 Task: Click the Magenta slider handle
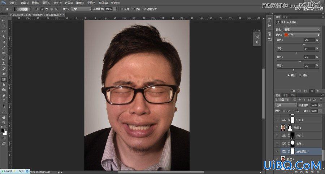tap(296, 53)
